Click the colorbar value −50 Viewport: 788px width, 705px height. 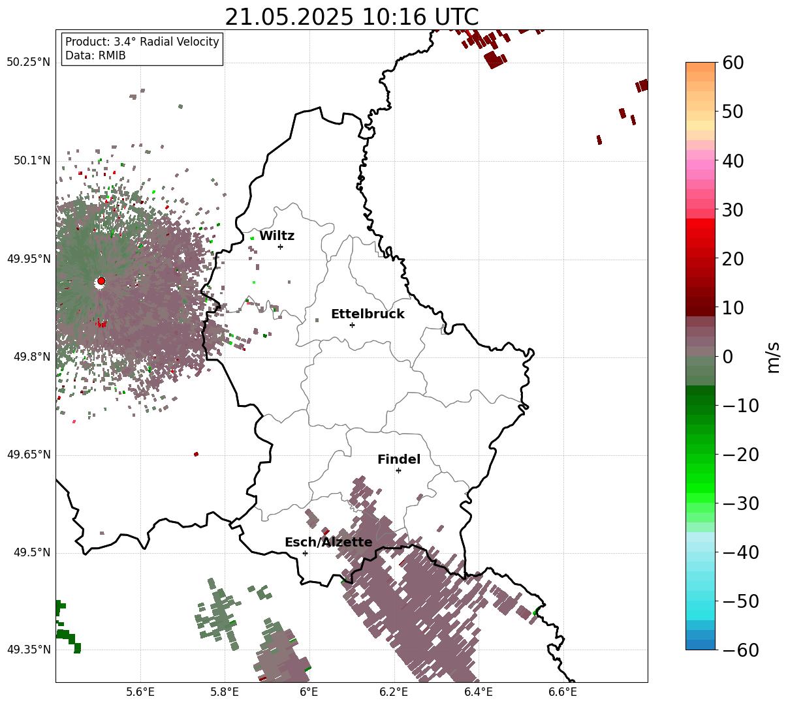click(740, 601)
